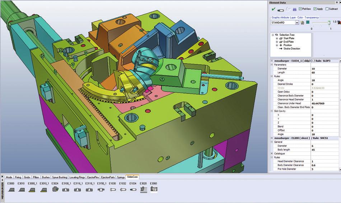Pick the E3118_1 component icon
The image size is (341, 203).
click(89, 190)
